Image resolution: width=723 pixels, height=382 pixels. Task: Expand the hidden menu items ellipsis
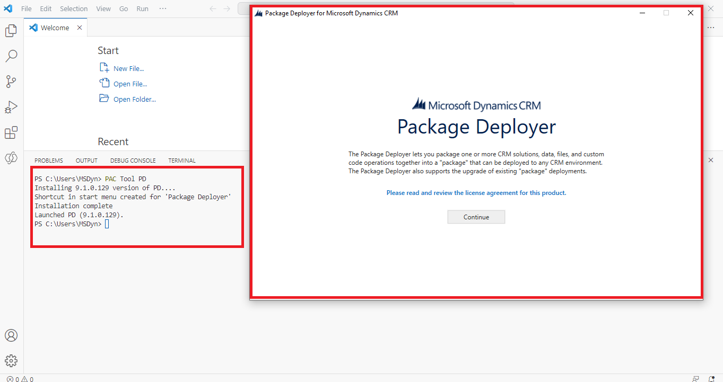click(163, 9)
